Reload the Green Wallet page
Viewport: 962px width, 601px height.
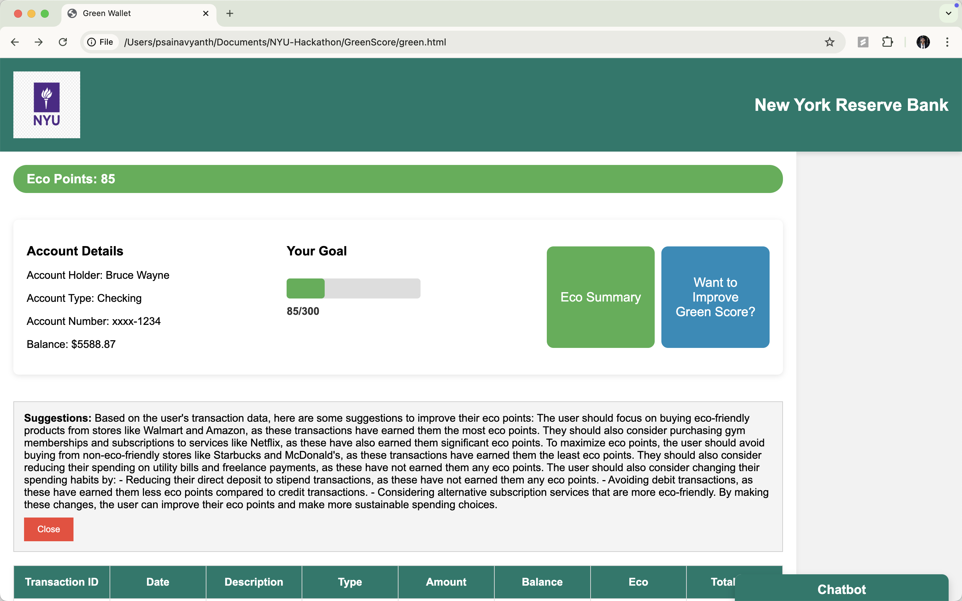tap(63, 42)
